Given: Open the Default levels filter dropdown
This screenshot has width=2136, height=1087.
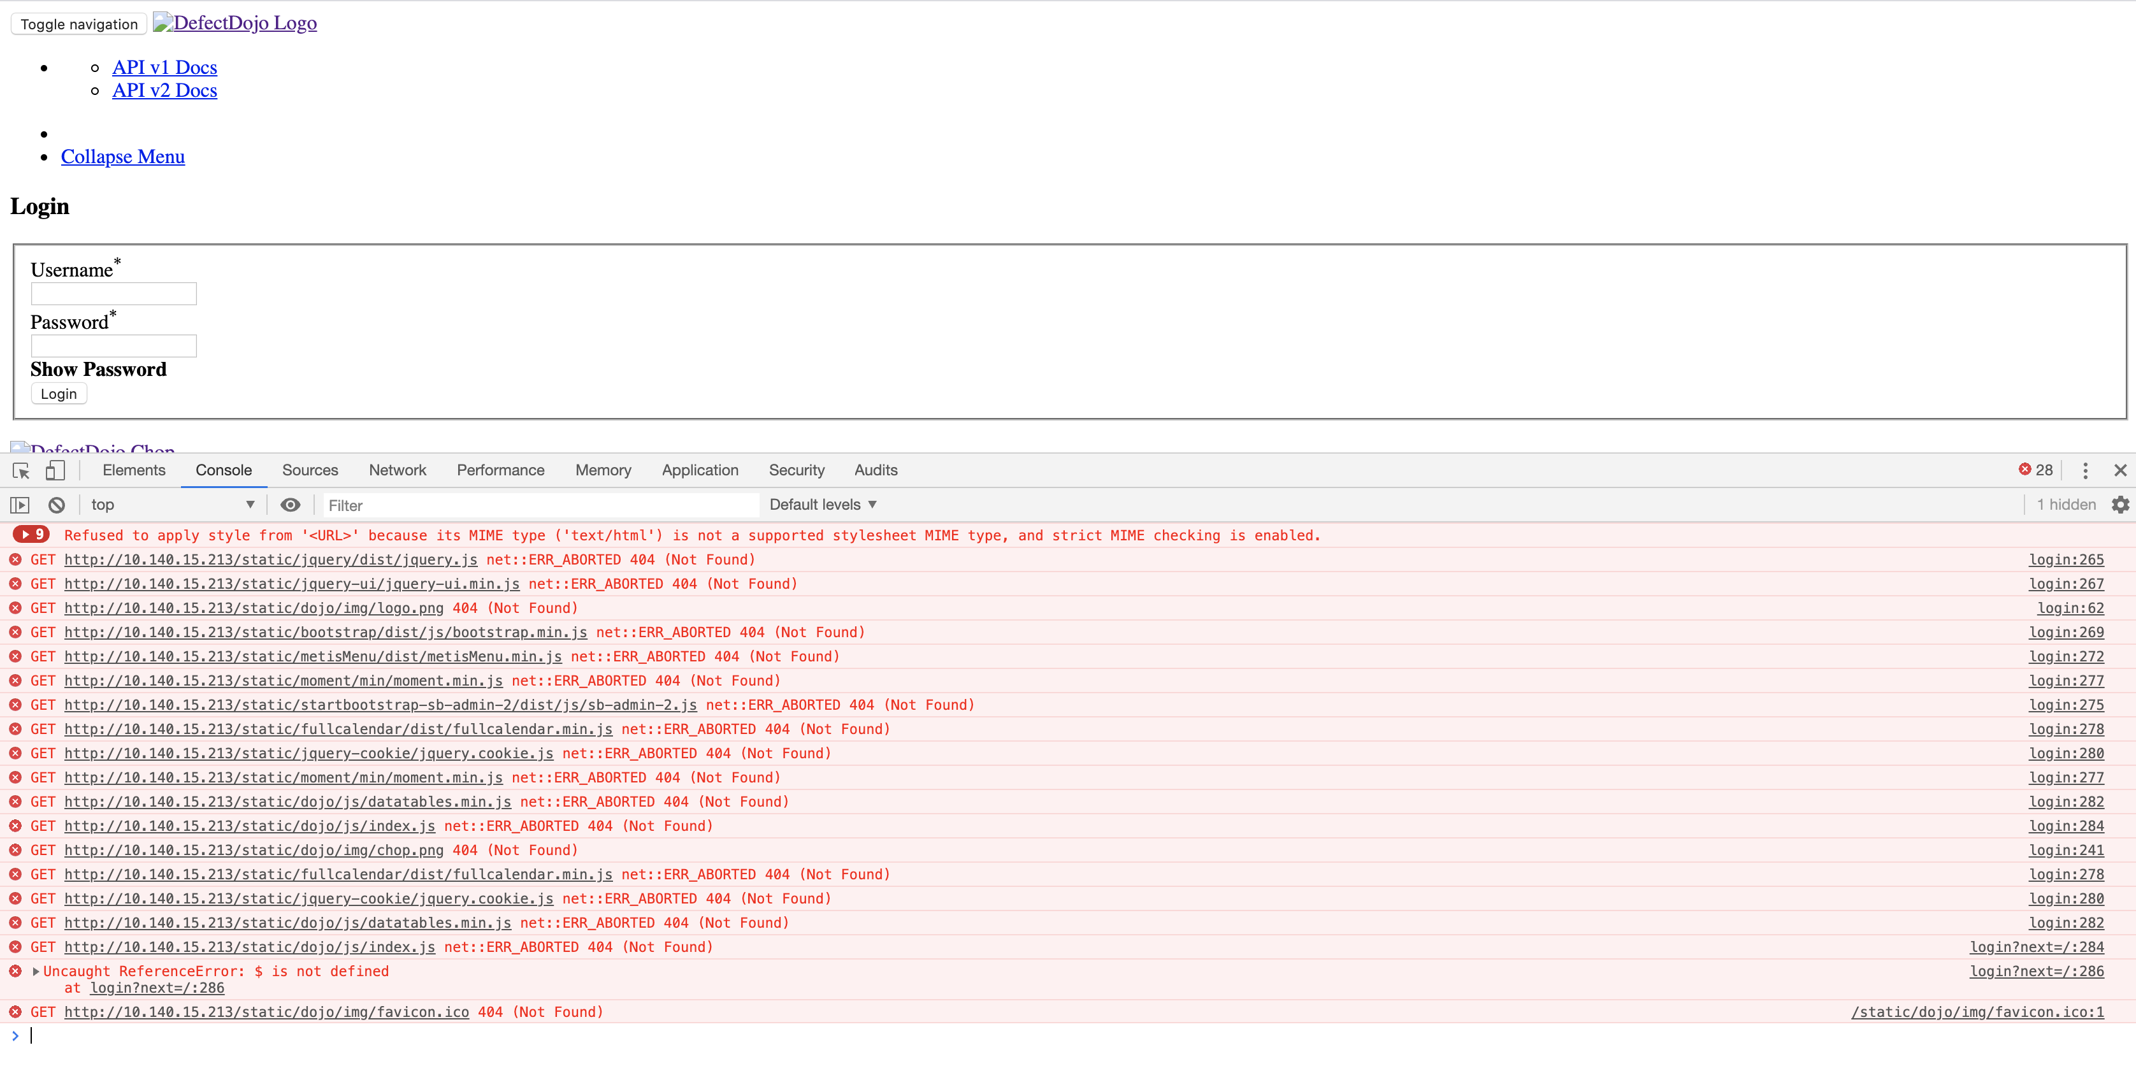Looking at the screenshot, I should 822,504.
